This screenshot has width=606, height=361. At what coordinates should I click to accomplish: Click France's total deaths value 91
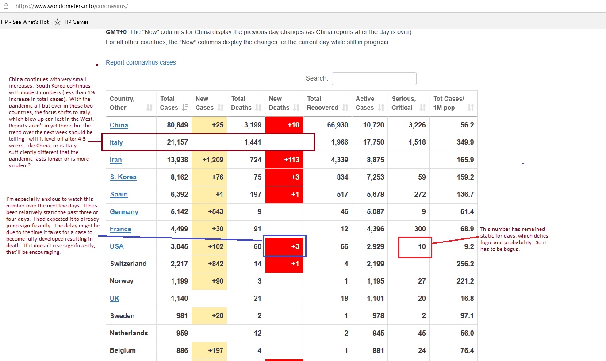pos(257,229)
